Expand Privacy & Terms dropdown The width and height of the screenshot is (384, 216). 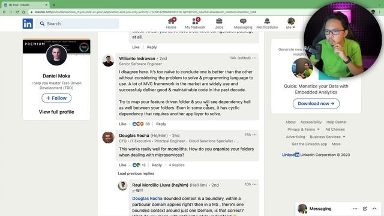304,130
